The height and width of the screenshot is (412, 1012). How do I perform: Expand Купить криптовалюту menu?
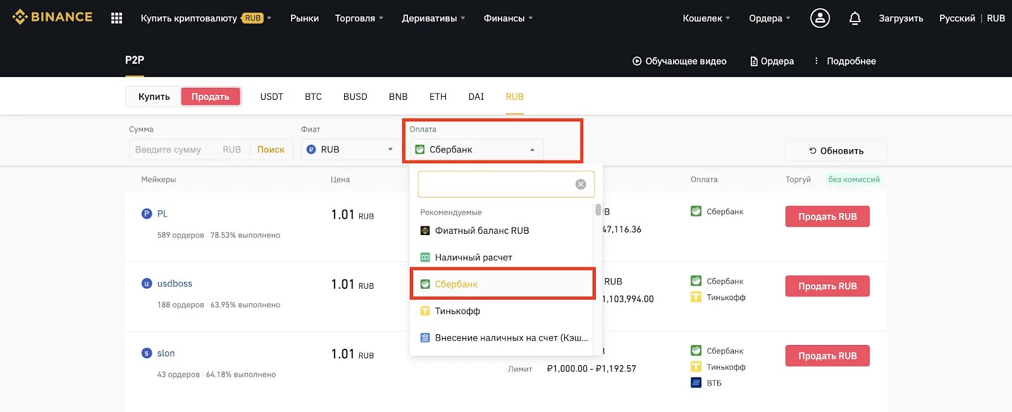point(206,18)
